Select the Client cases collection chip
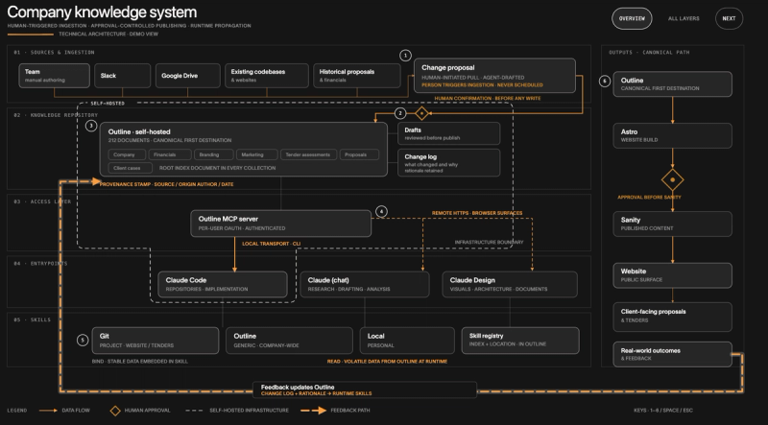Viewport: 768px width, 425px height. pyautogui.click(x=131, y=168)
